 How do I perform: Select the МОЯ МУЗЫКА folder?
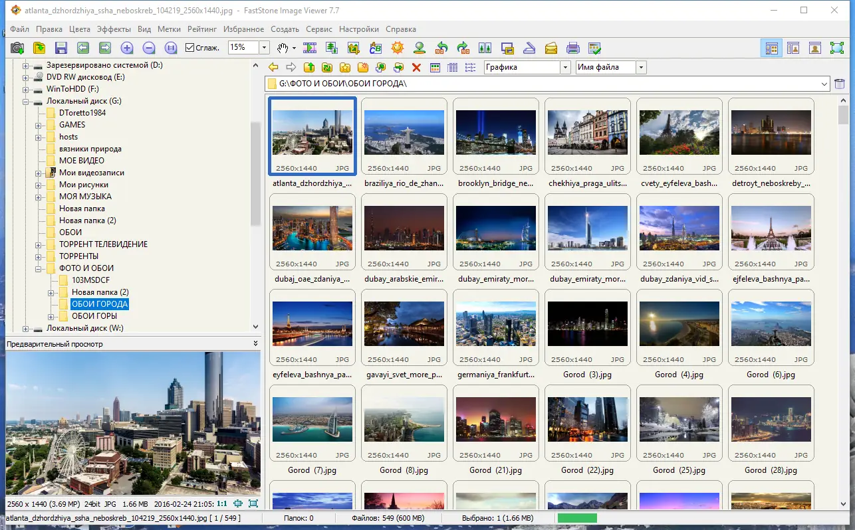coord(85,197)
